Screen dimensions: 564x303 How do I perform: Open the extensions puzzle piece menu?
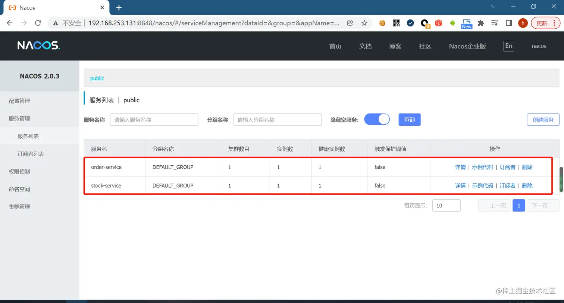481,23
